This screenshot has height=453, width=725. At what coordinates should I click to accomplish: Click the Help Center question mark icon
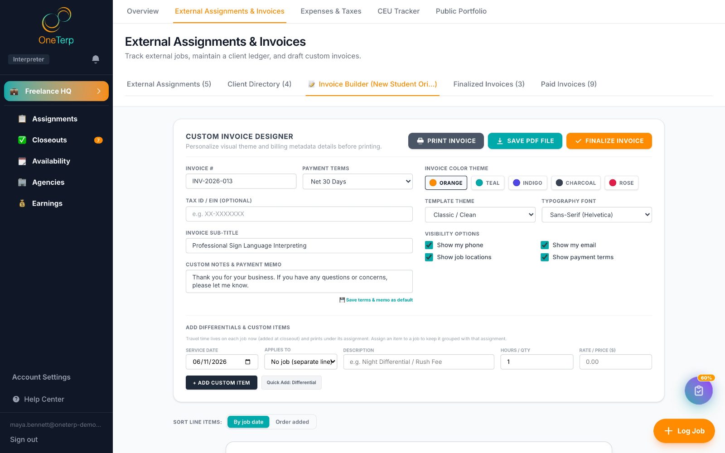16,399
